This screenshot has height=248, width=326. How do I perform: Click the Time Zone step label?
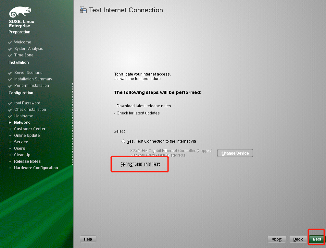point(23,55)
